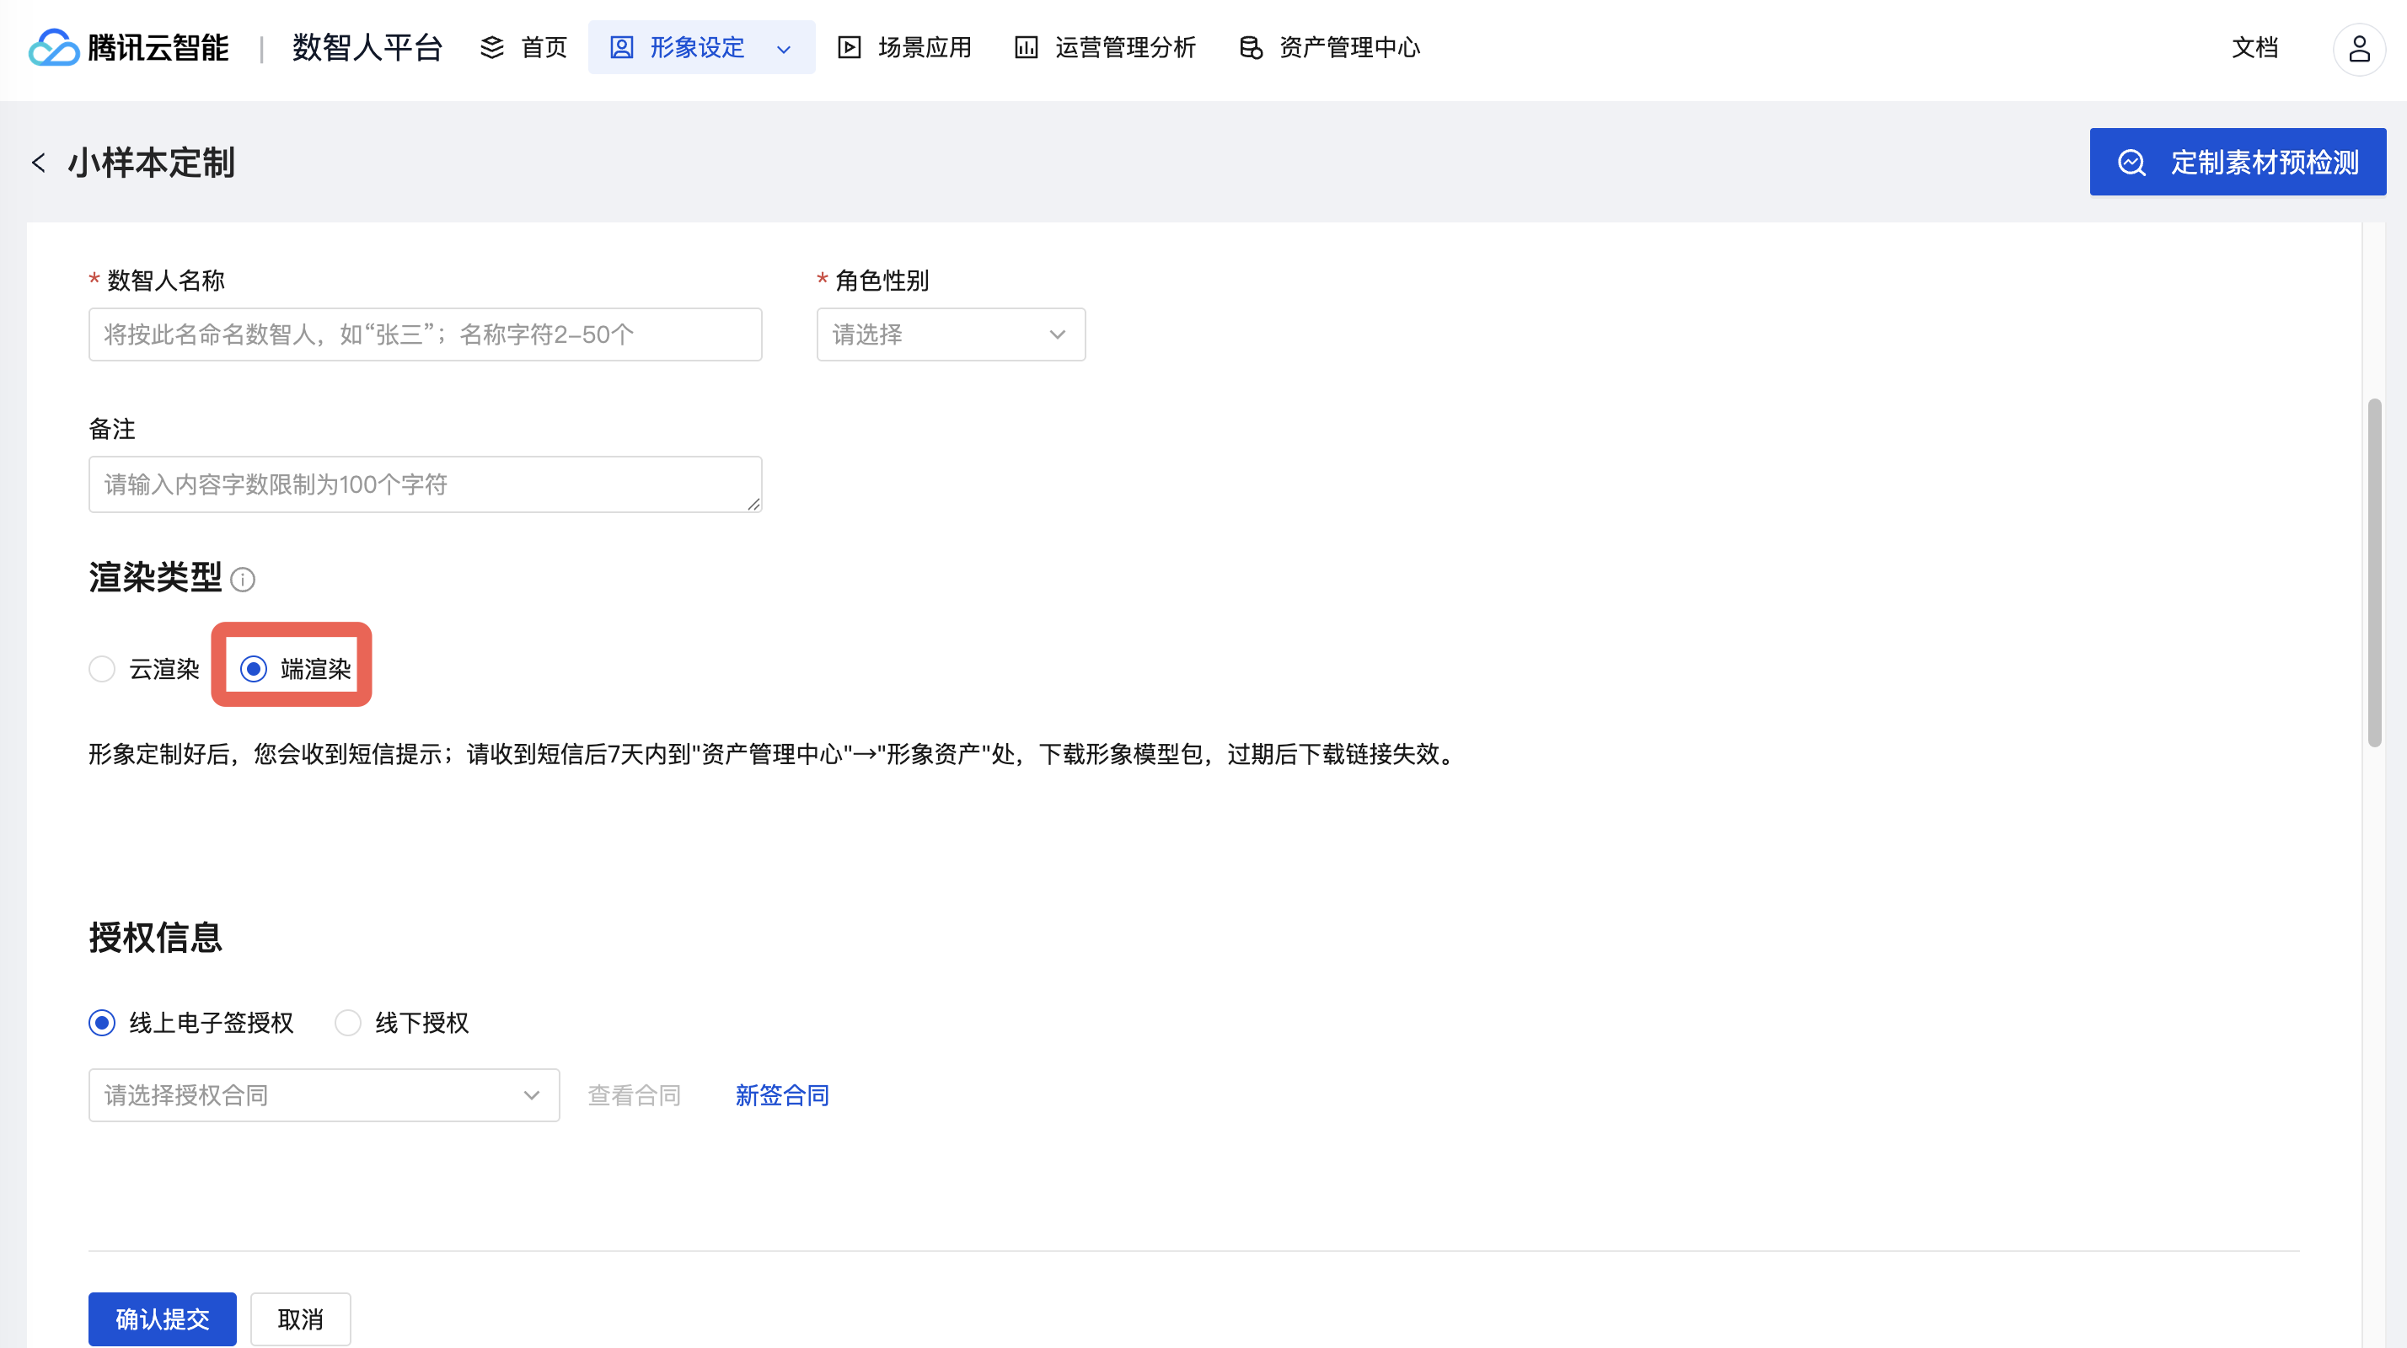This screenshot has height=1348, width=2407.
Task: Choose the 线下授权 radio option
Action: [347, 1023]
